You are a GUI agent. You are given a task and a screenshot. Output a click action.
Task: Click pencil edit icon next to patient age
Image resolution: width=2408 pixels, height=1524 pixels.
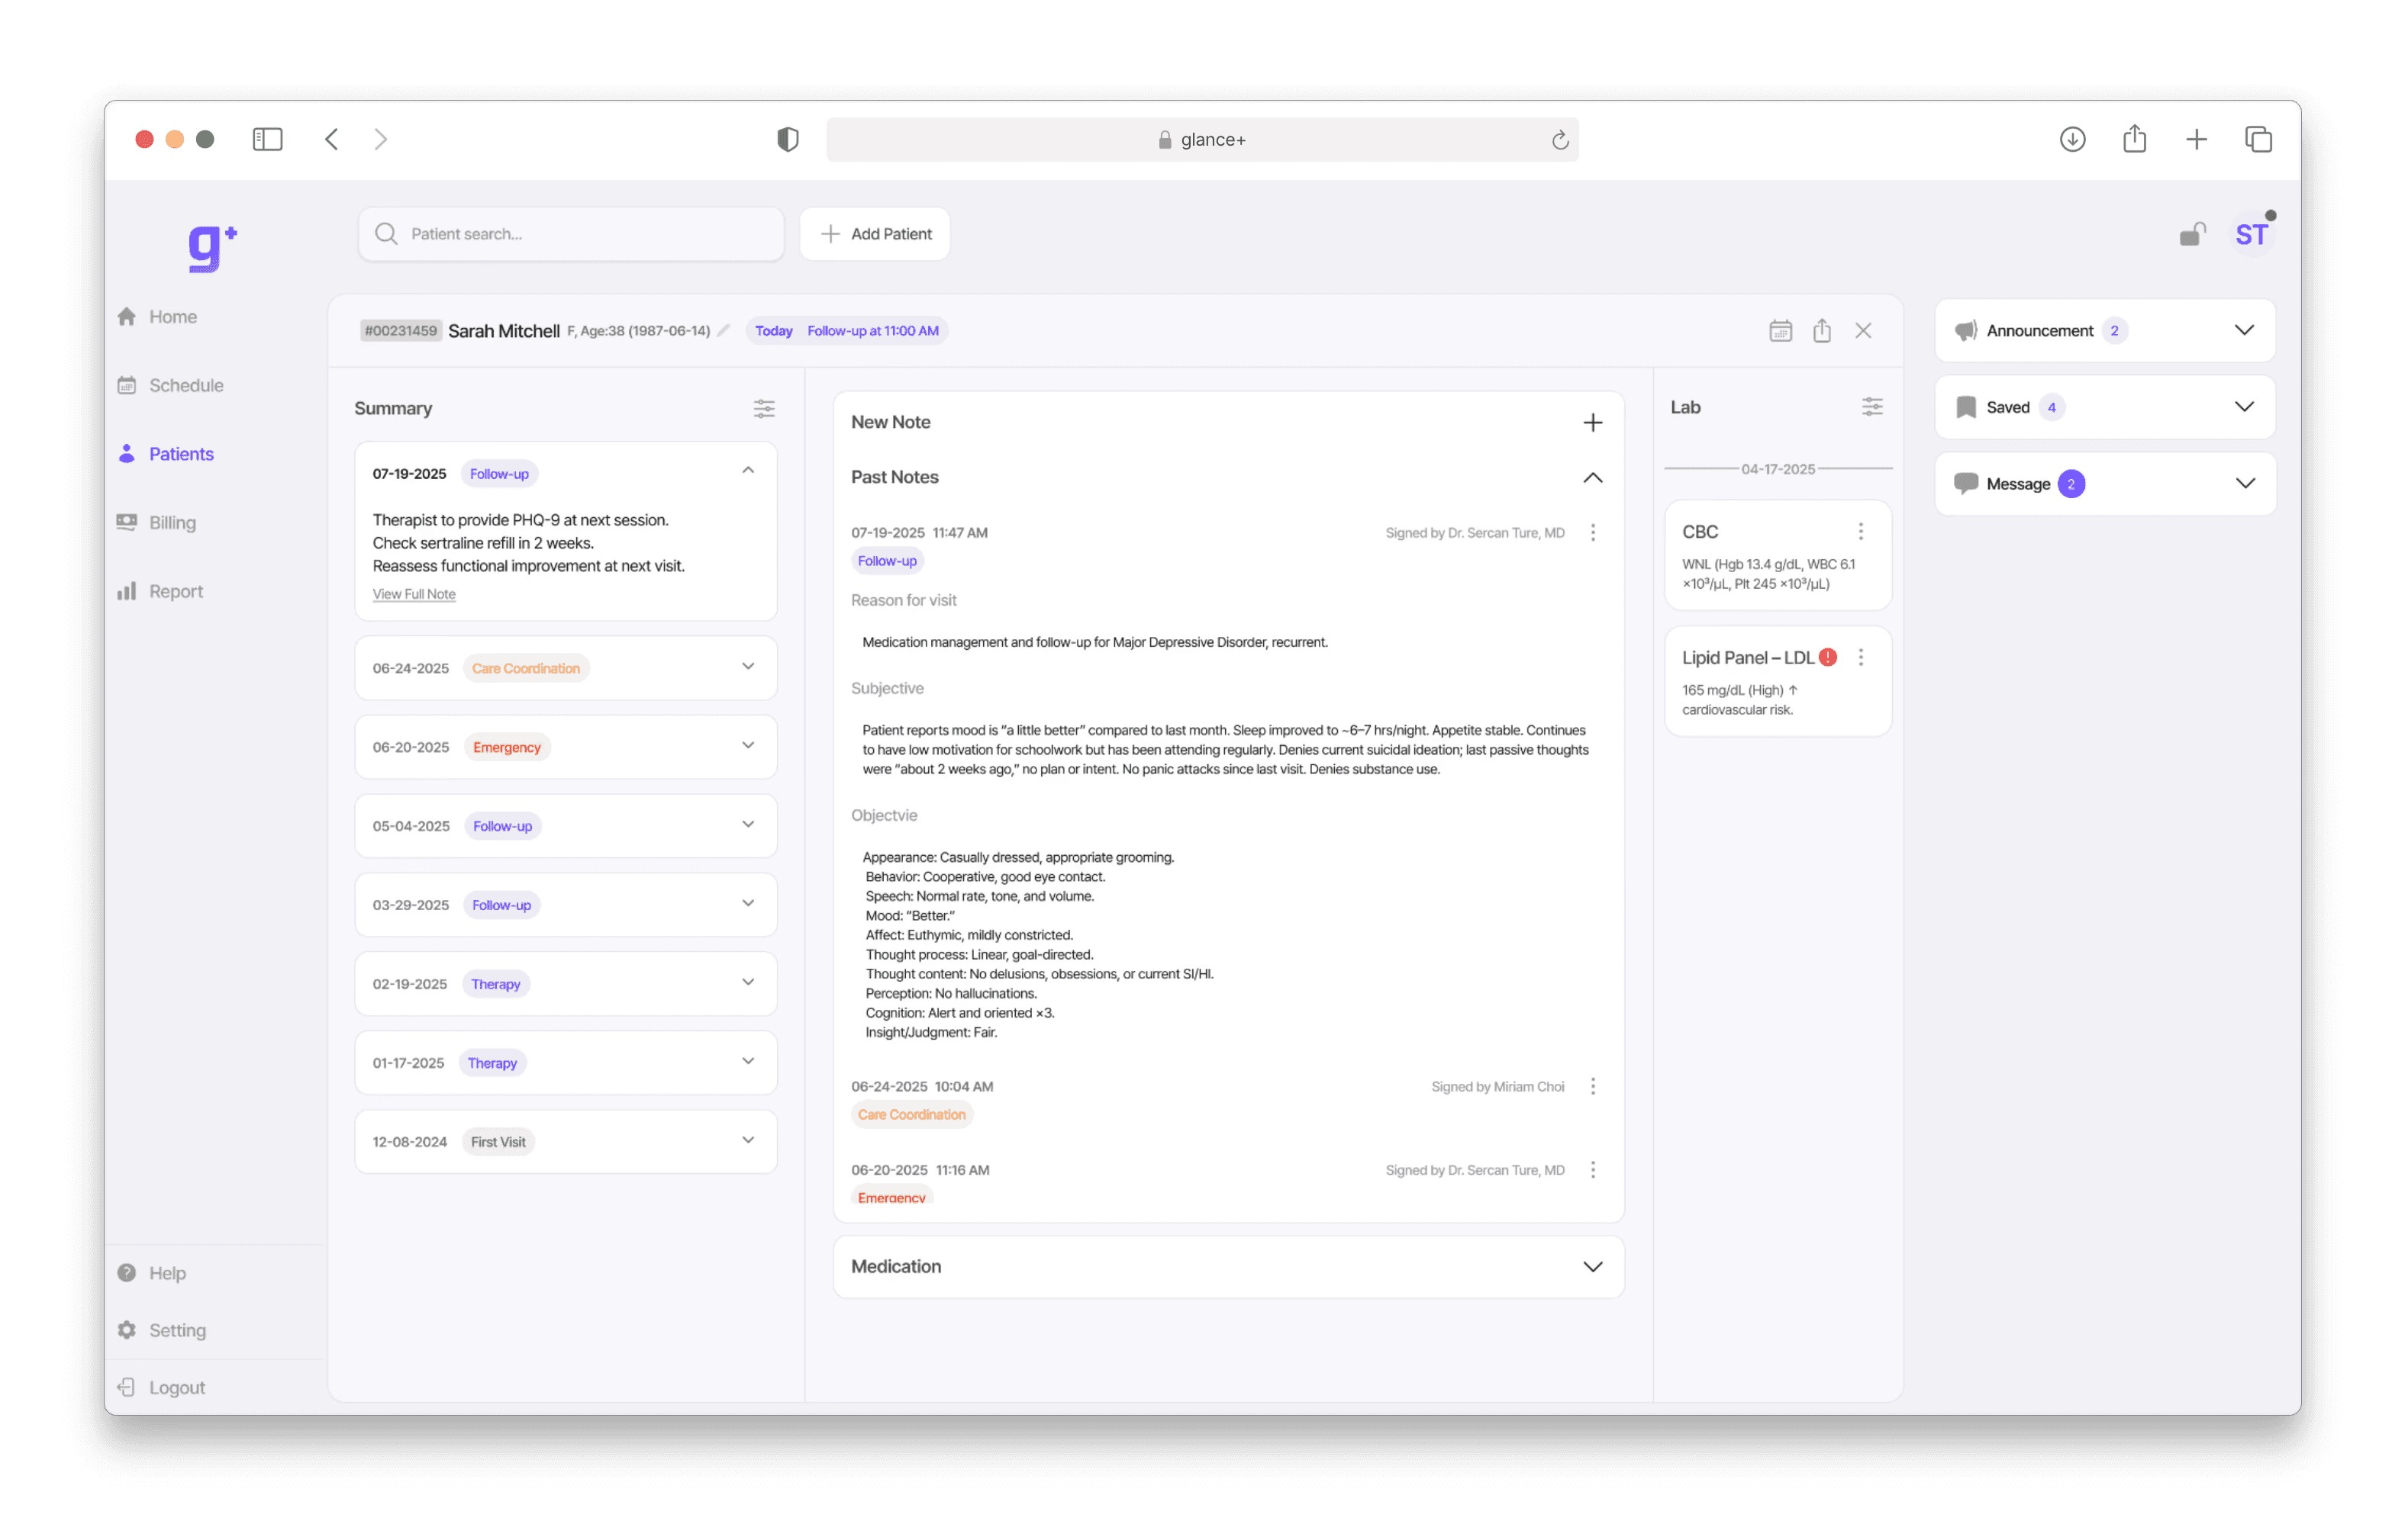pyautogui.click(x=724, y=331)
